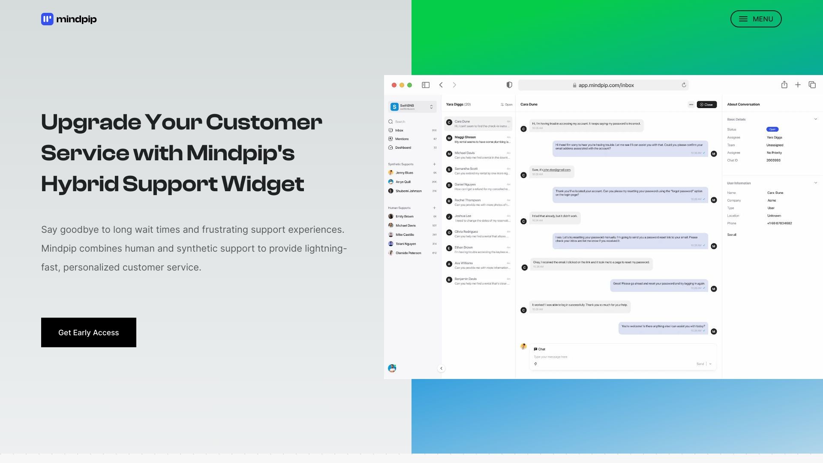Click the filter icon next to Open
Image resolution: width=823 pixels, height=463 pixels.
tap(502, 104)
